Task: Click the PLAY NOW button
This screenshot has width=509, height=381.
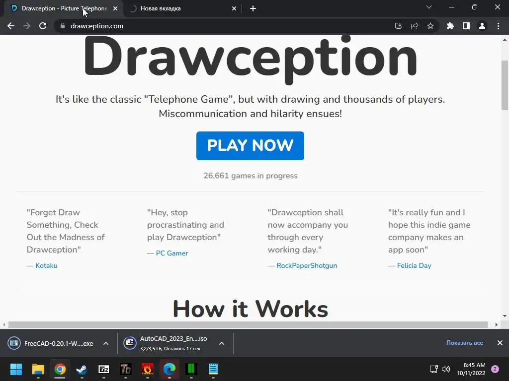Action: 251,146
